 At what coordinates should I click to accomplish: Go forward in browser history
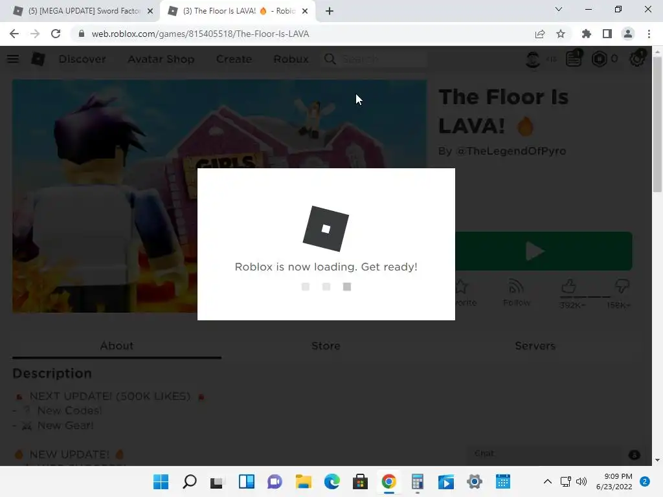click(x=35, y=34)
